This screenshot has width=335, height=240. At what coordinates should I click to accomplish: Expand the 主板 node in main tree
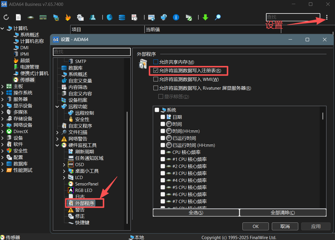tap(2, 86)
